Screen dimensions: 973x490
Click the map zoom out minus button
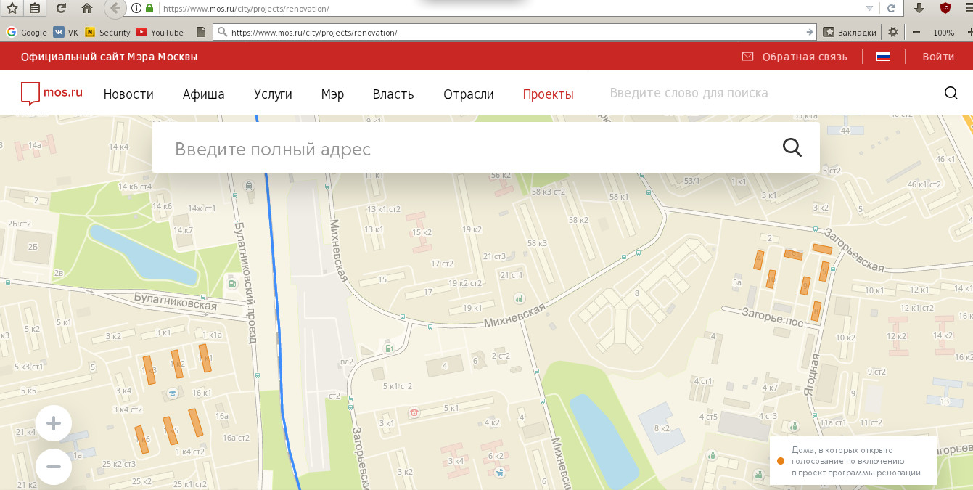tap(53, 466)
